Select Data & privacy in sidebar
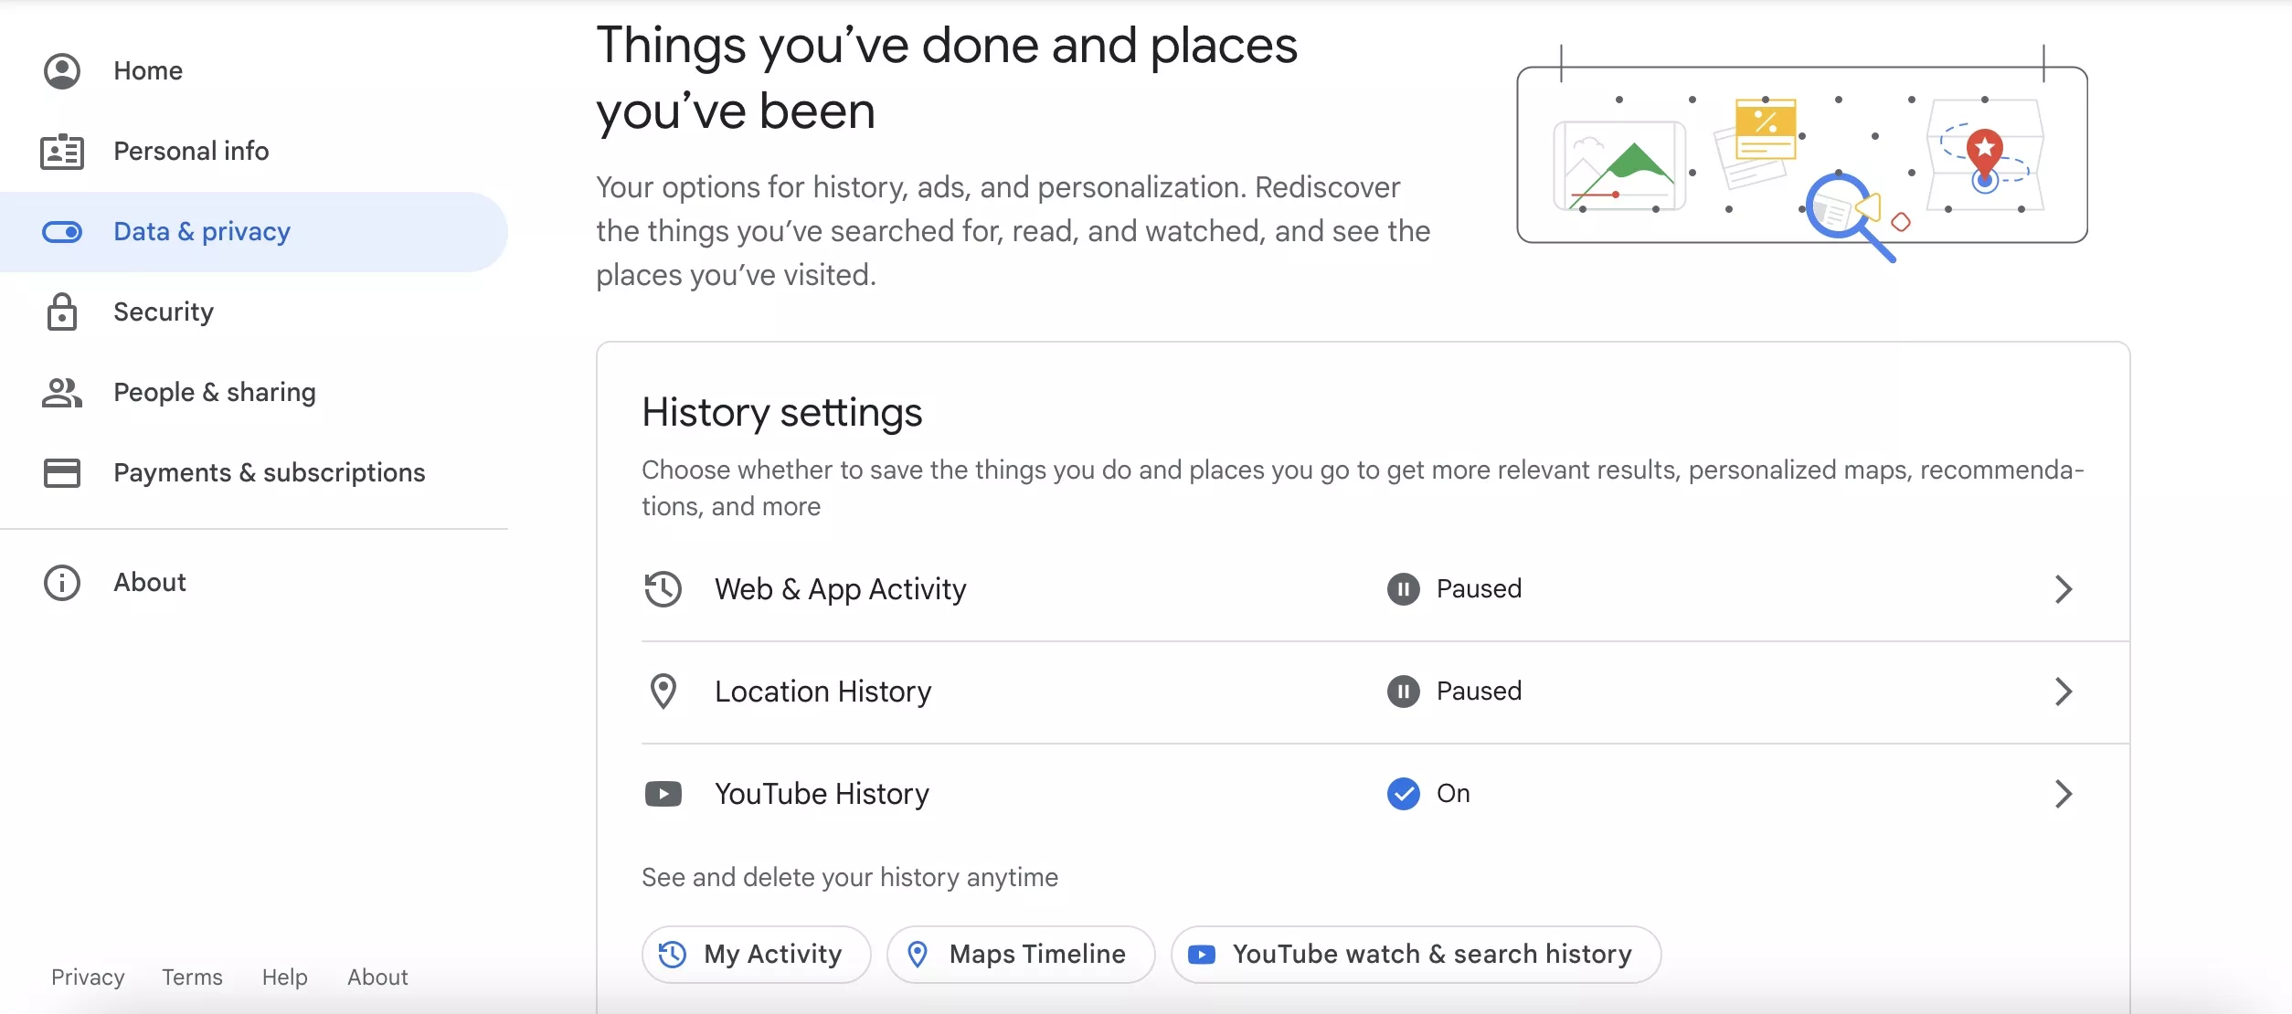Image resolution: width=2292 pixels, height=1014 pixels. pyautogui.click(x=202, y=232)
